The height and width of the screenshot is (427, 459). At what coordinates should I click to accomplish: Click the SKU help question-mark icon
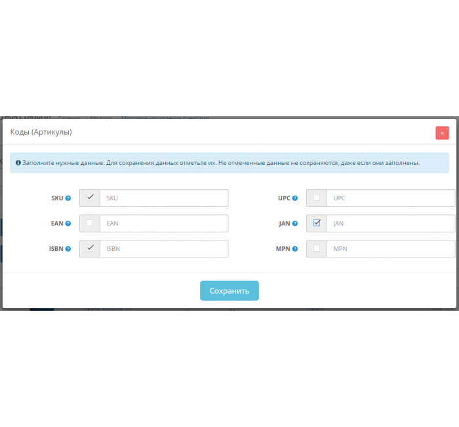tap(68, 198)
